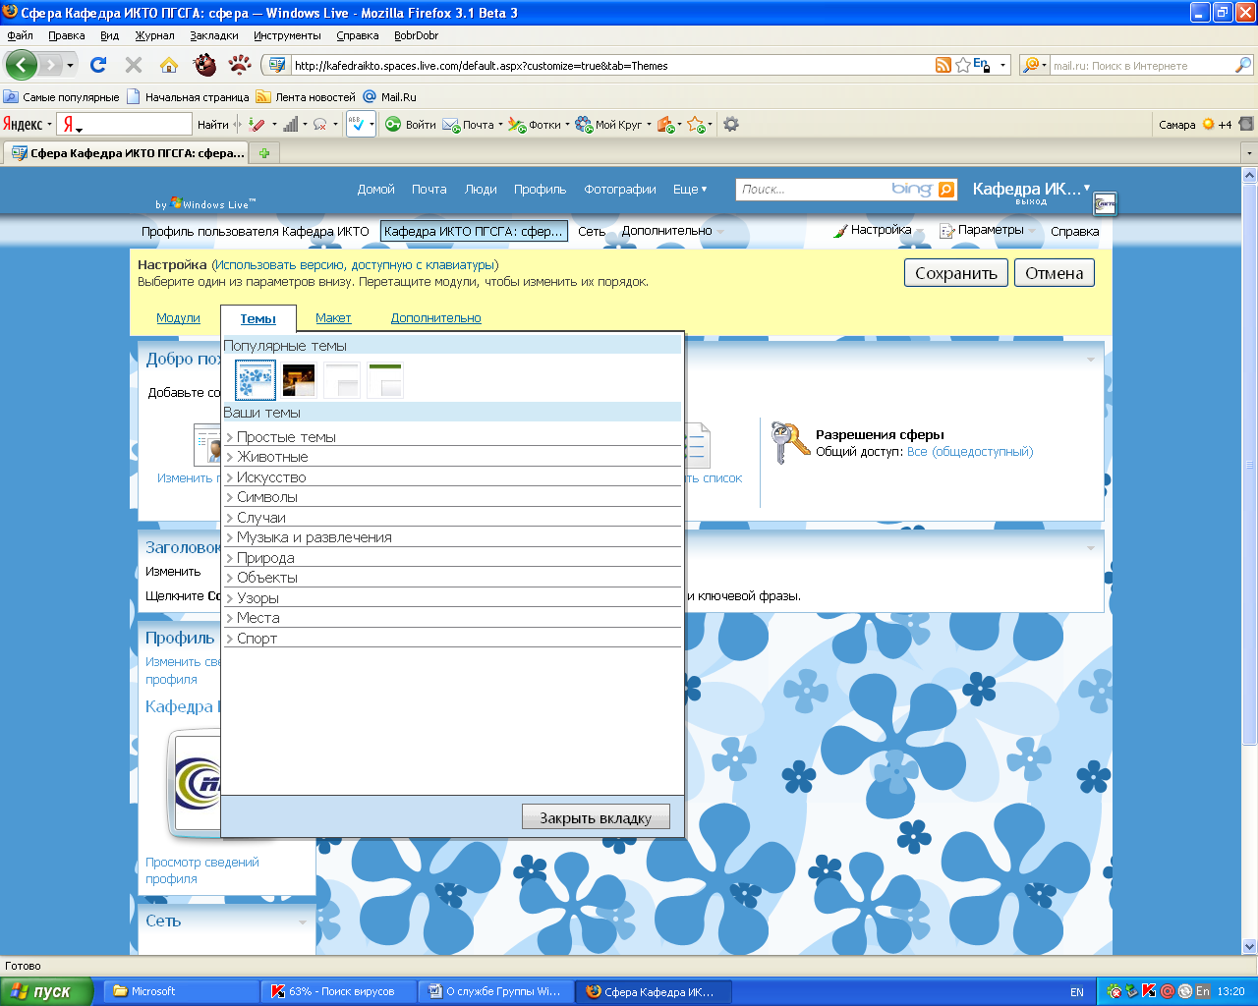Expand the Спорт theme category
Screen dimensions: 1258x1006
click(x=452, y=639)
